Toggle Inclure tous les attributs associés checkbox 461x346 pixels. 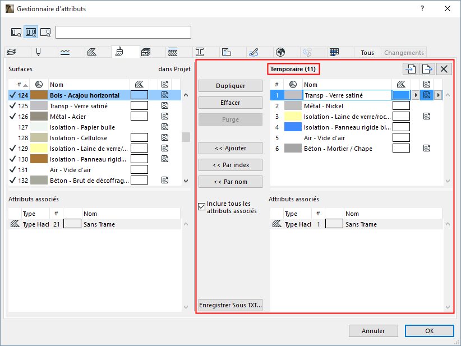202,207
